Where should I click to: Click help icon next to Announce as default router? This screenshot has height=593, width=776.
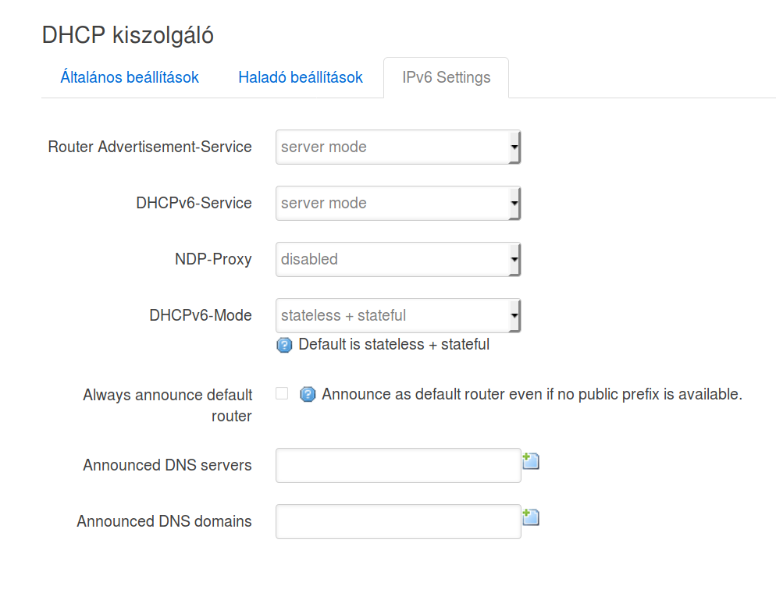coord(308,394)
